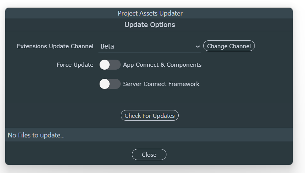This screenshot has height=173, width=305.
Task: Click the Server Connect Framework label text
Action: point(161,84)
